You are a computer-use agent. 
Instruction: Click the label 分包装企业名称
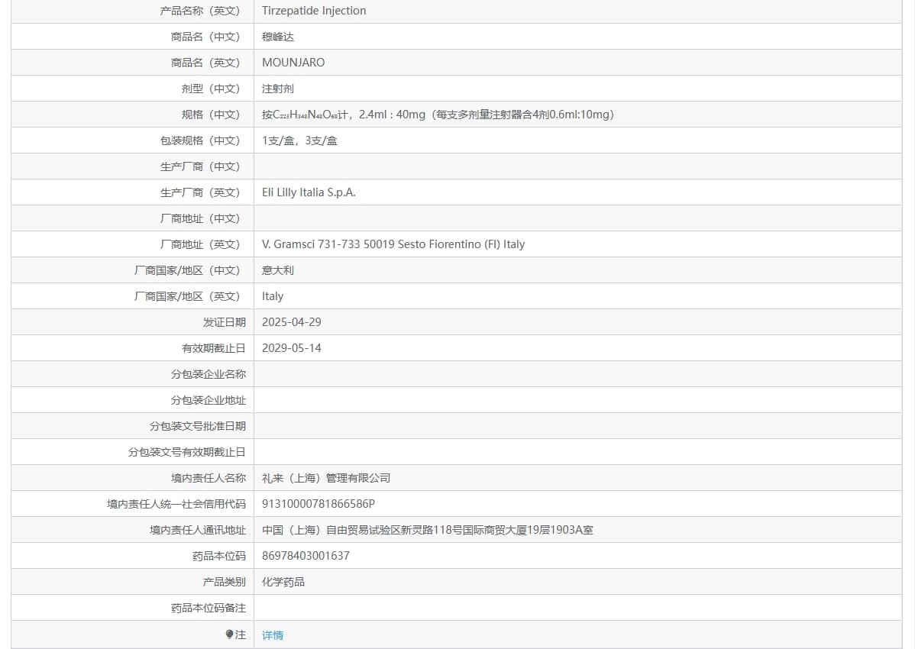point(209,374)
